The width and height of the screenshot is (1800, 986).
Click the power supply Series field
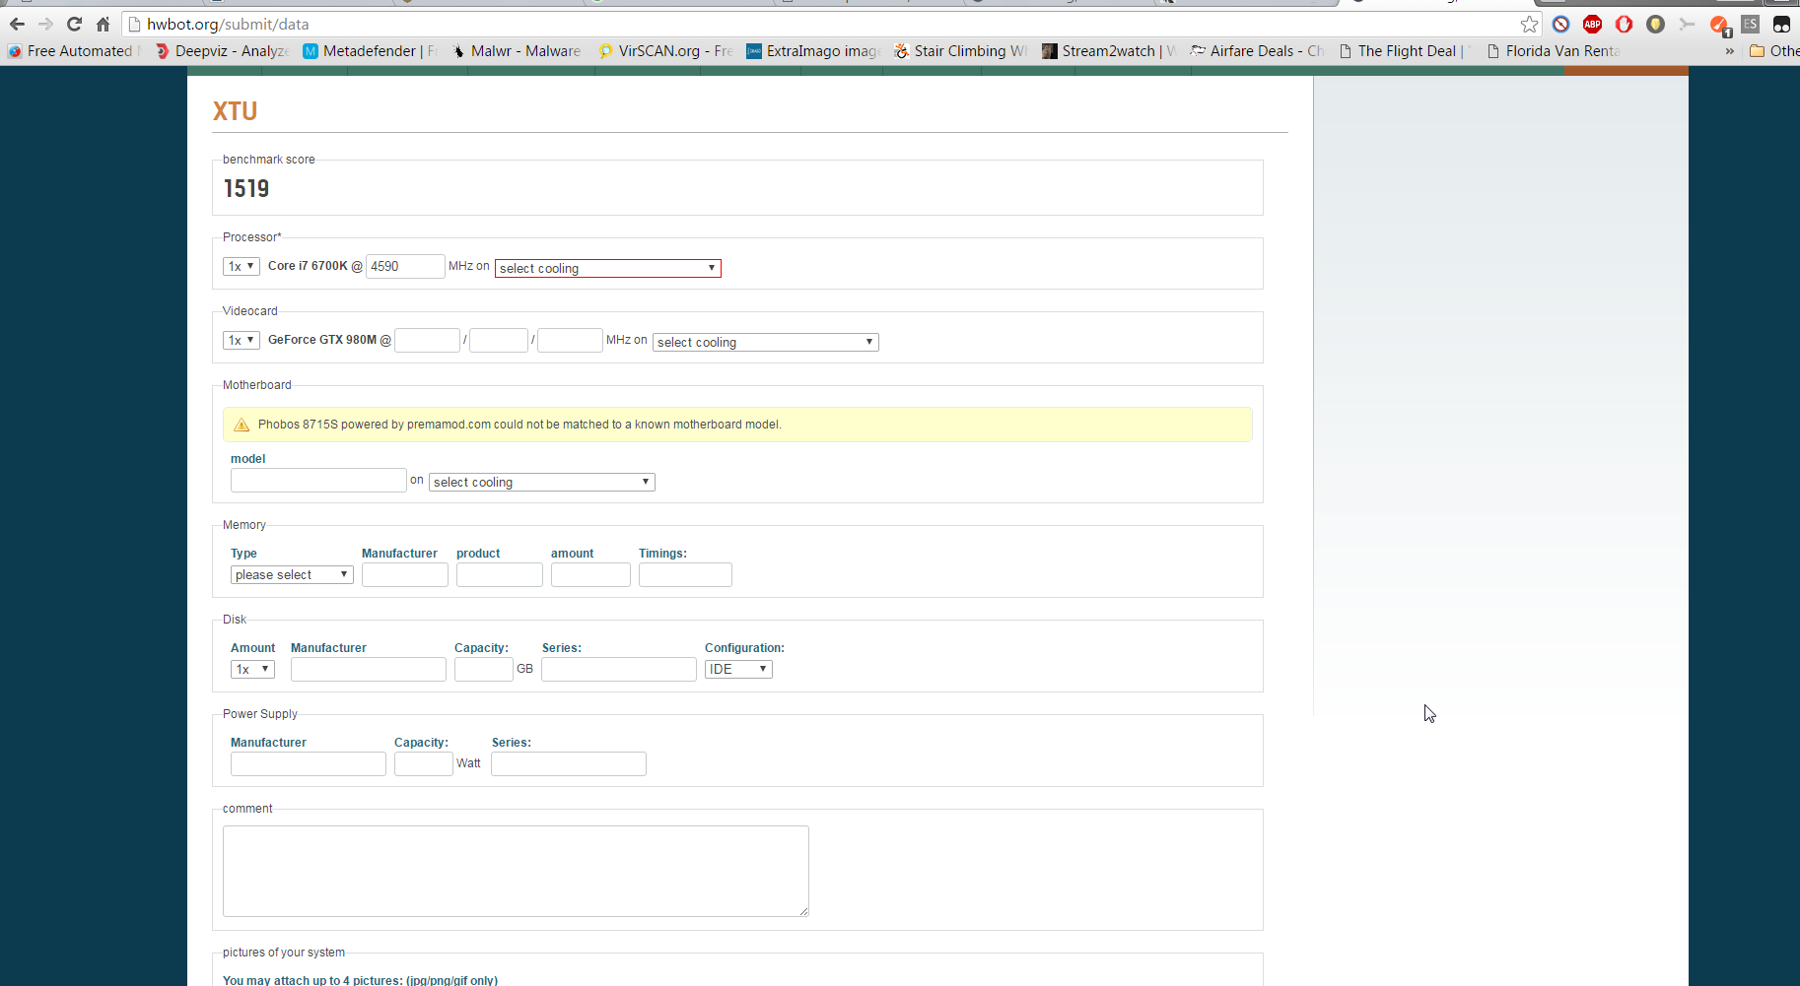[x=569, y=763]
